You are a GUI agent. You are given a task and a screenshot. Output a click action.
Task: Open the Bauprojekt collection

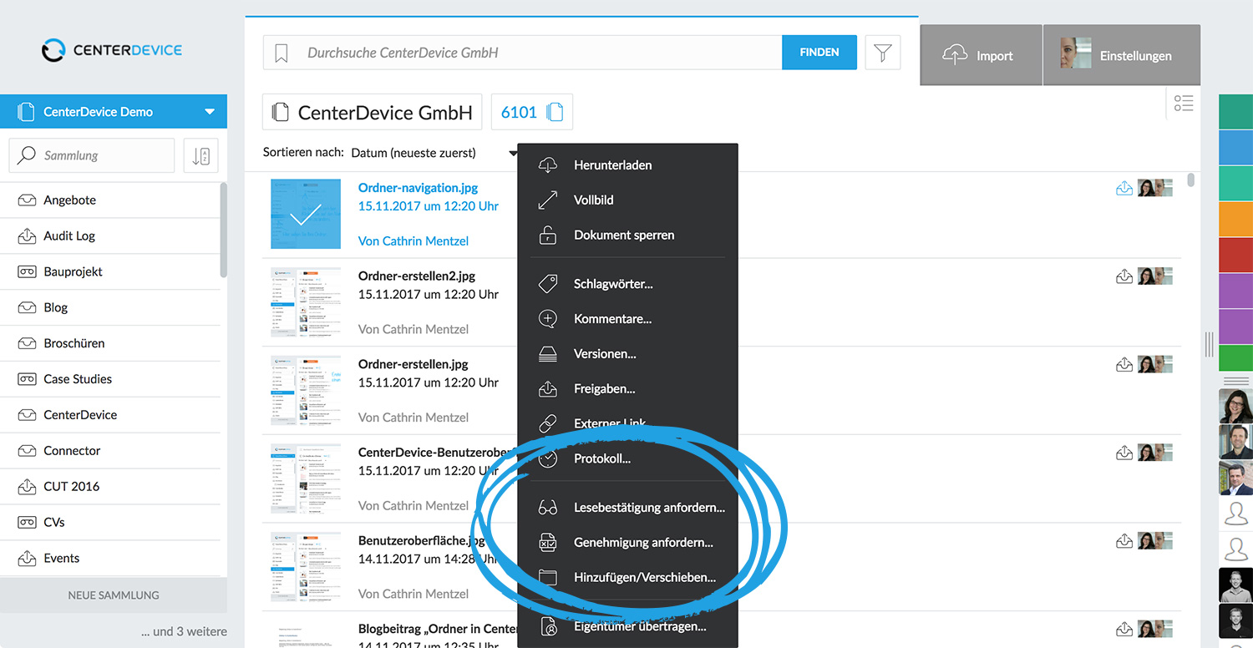pyautogui.click(x=110, y=272)
